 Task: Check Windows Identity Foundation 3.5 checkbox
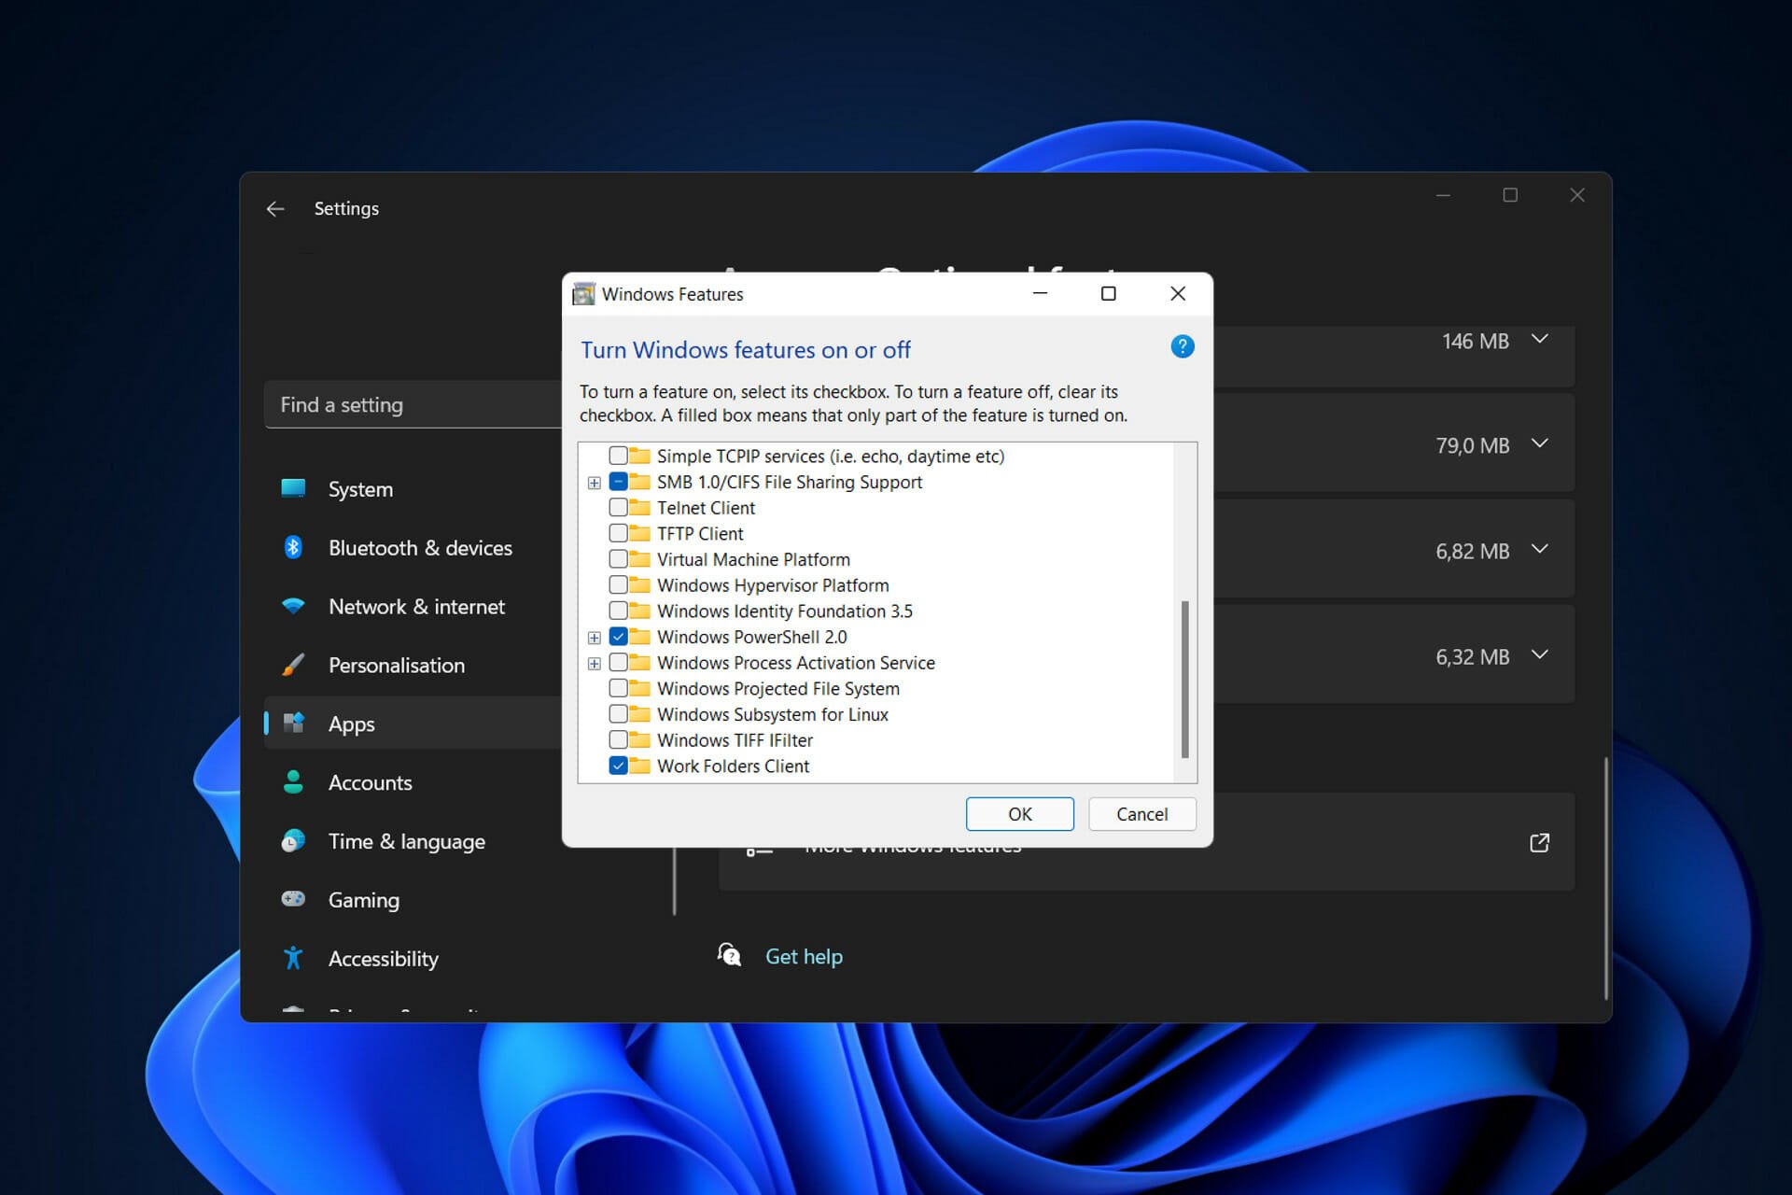618,611
